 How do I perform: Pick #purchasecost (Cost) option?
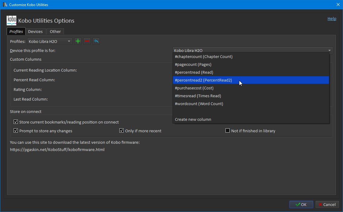click(251, 88)
